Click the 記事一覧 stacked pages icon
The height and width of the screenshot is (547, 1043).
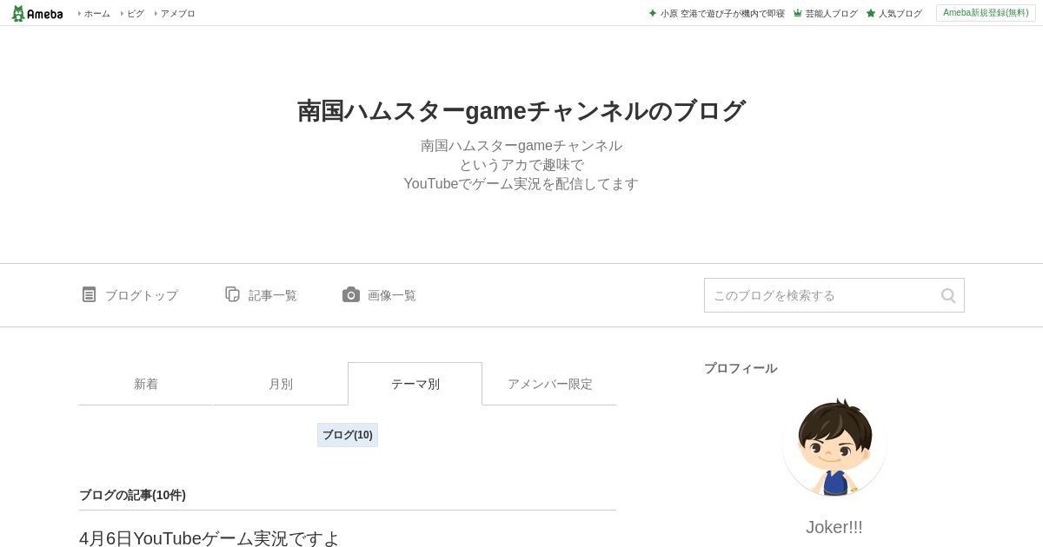(232, 294)
